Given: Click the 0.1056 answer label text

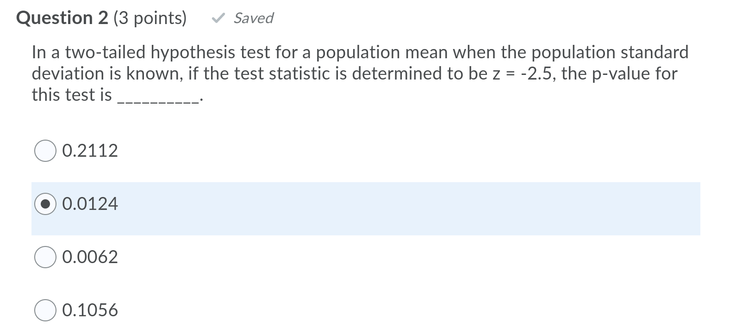Looking at the screenshot, I should 90,310.
